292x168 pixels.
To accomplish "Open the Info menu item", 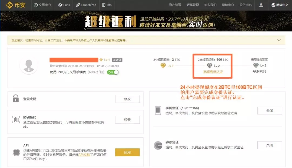I will click(107, 5).
